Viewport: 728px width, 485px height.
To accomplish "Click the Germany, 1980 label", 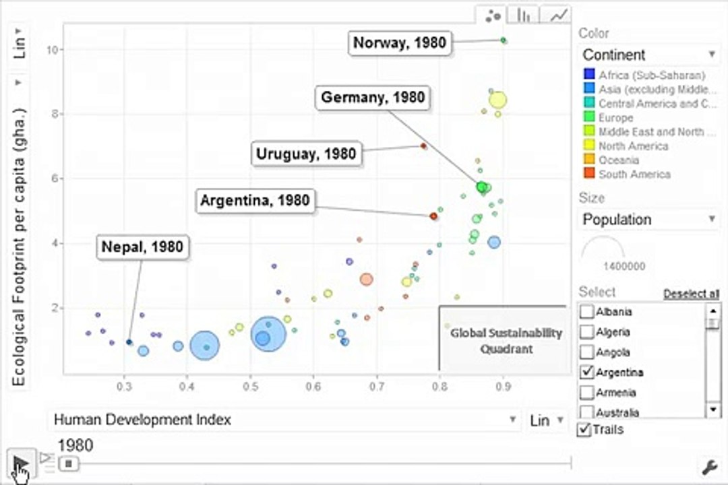I will click(373, 98).
